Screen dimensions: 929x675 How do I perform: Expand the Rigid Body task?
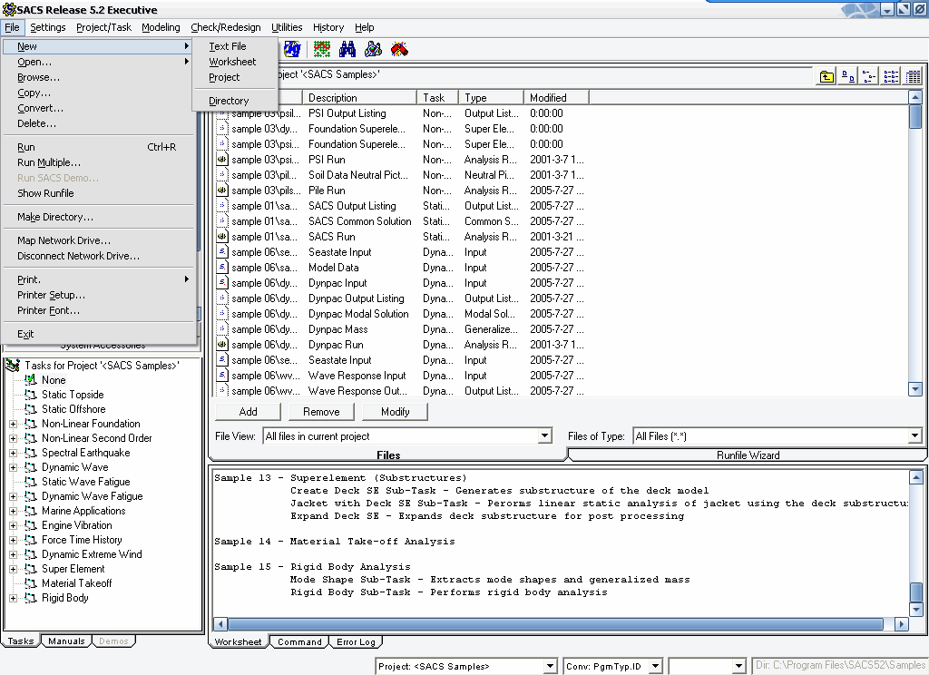(x=13, y=598)
